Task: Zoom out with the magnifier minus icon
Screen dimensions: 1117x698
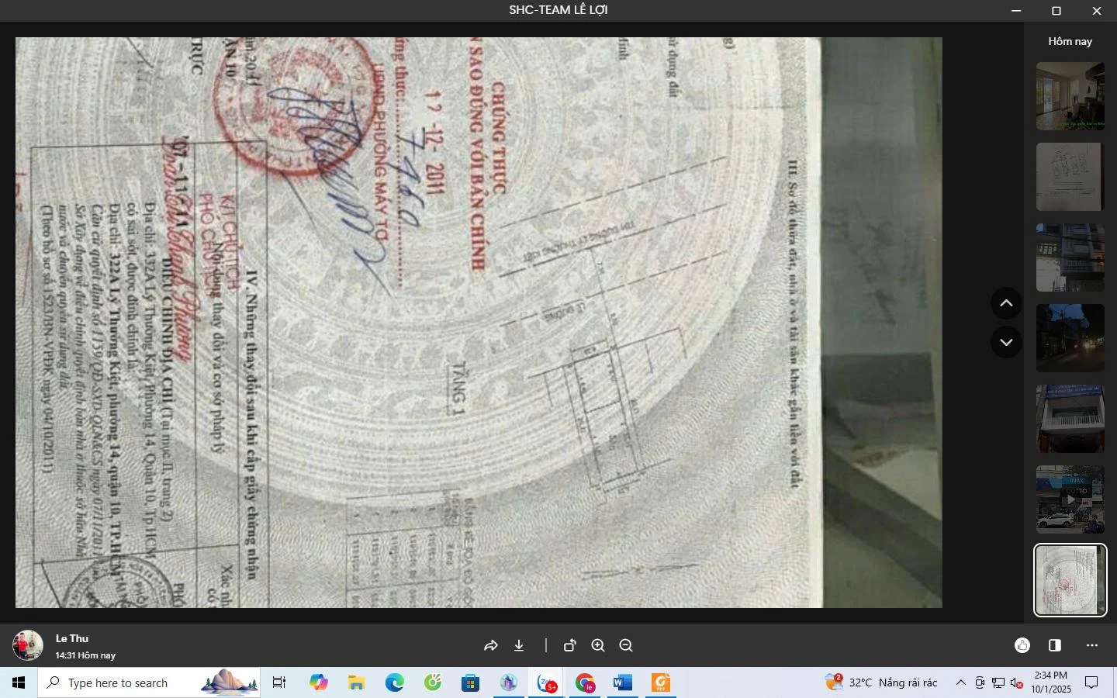Action: coord(626,645)
